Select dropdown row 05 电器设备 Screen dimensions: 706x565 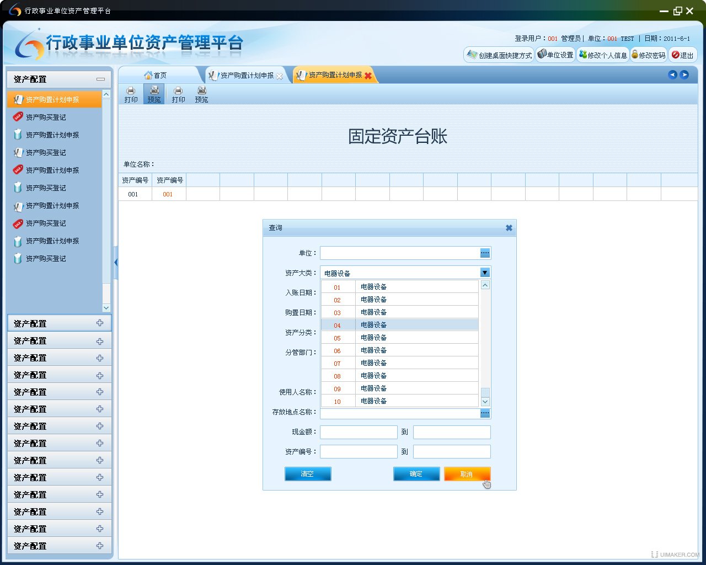(399, 338)
